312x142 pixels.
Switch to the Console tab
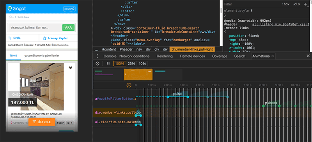coord(110,56)
